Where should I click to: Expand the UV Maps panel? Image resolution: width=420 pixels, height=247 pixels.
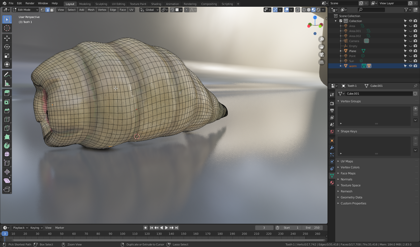coord(347,161)
